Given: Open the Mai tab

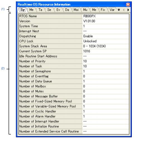Looking at the screenshot, I should pyautogui.click(x=76, y=10).
